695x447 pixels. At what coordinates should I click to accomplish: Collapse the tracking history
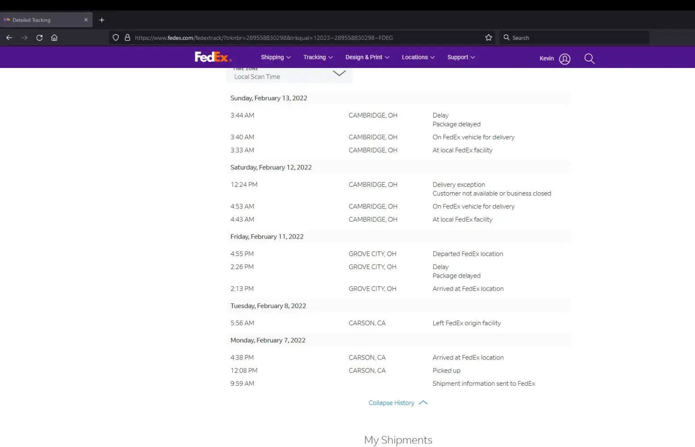click(x=398, y=403)
